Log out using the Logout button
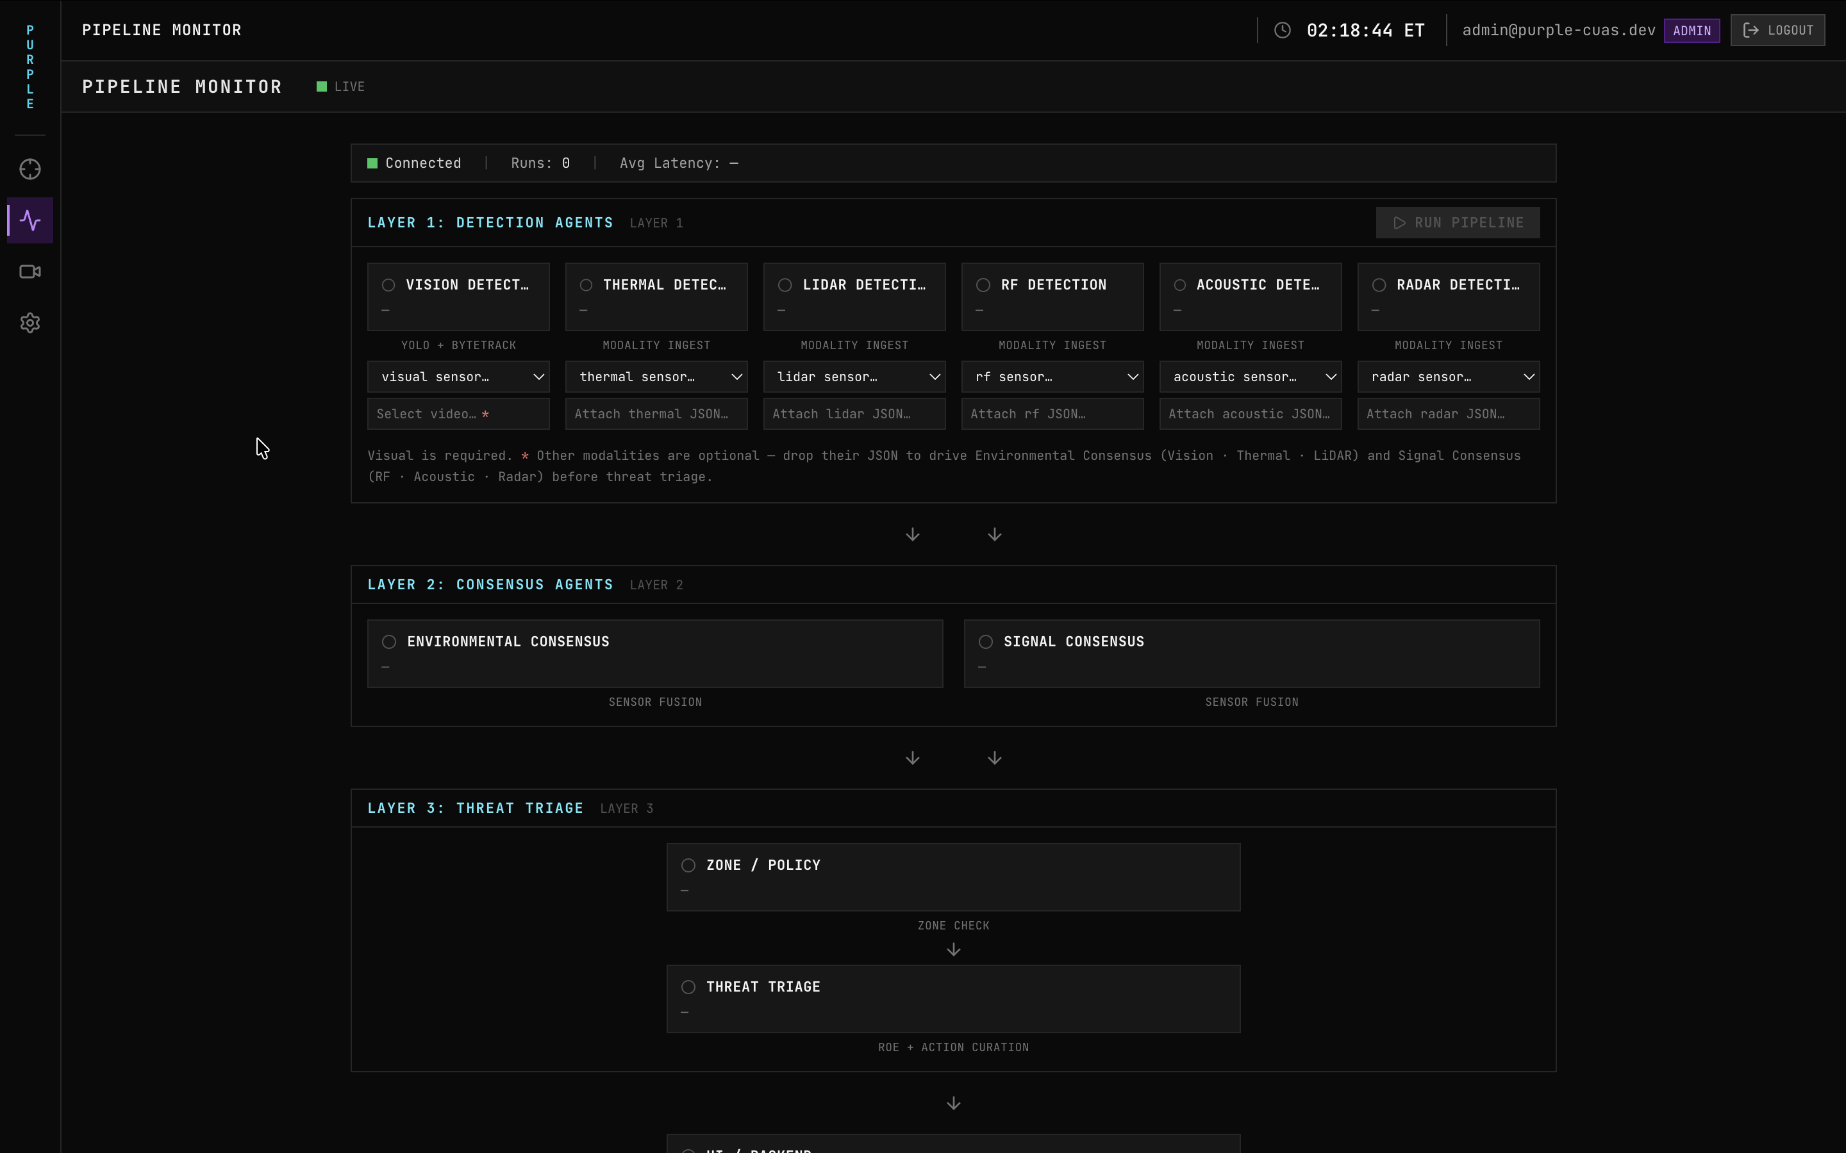This screenshot has width=1846, height=1153. [x=1777, y=31]
